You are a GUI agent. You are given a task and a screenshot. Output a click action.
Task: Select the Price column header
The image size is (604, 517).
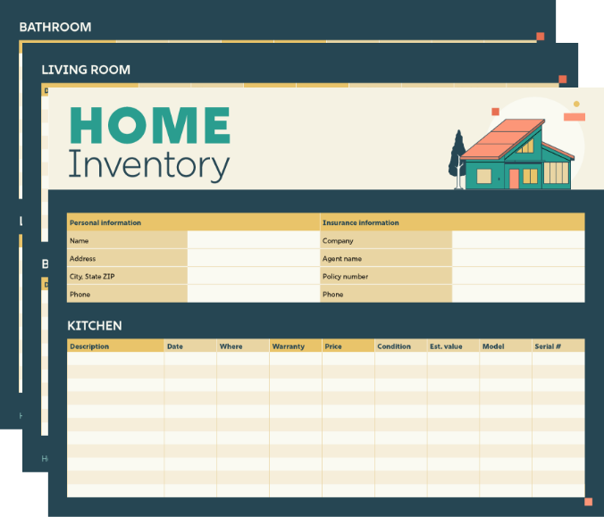pos(348,346)
